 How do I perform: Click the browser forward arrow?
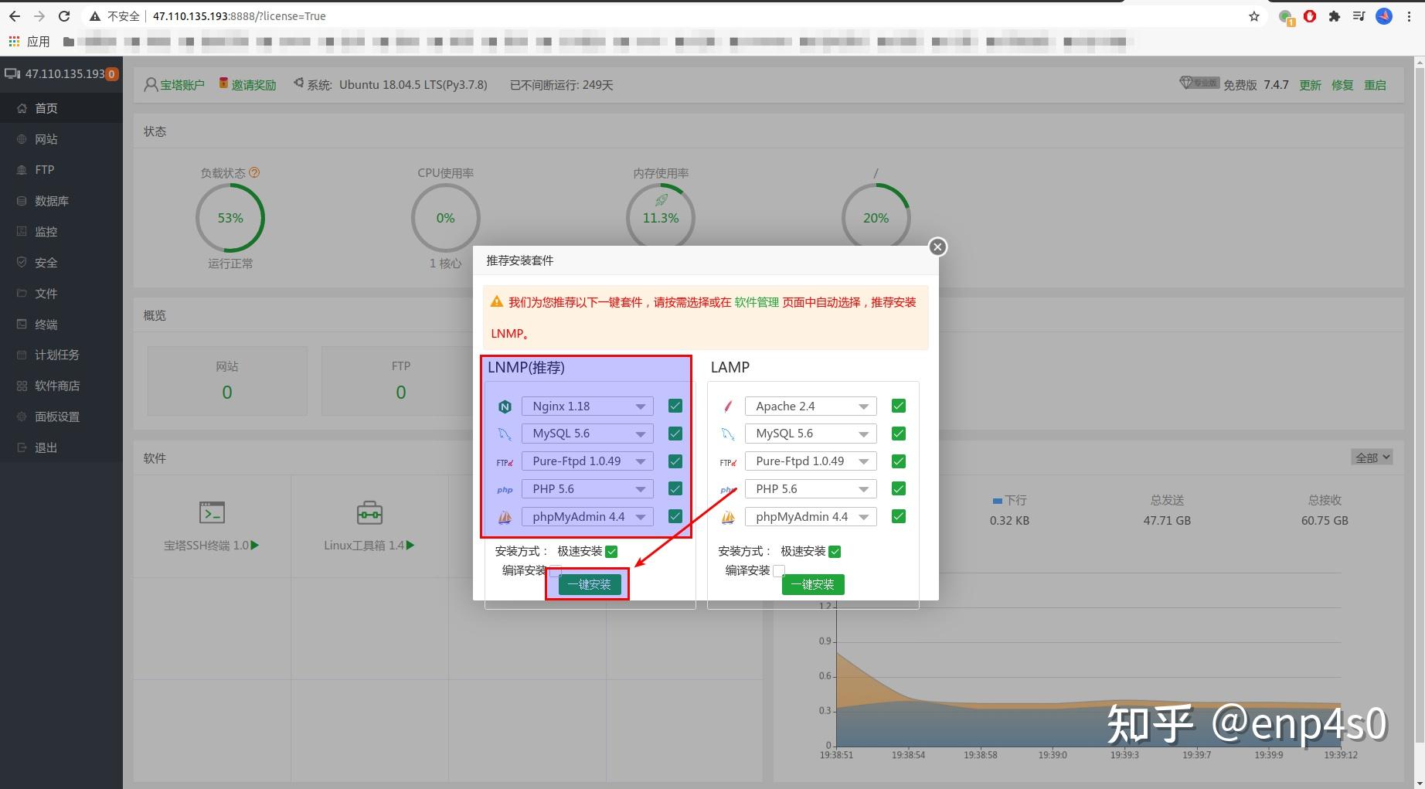pyautogui.click(x=39, y=16)
